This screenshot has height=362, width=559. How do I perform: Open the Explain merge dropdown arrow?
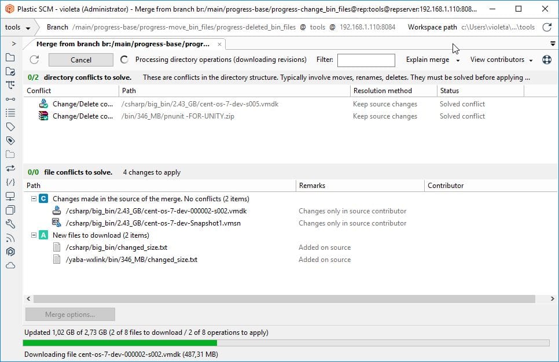point(457,60)
